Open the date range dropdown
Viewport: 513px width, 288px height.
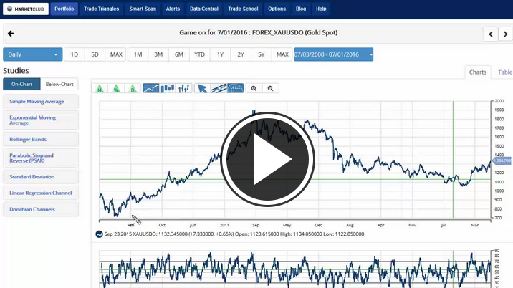(x=333, y=54)
